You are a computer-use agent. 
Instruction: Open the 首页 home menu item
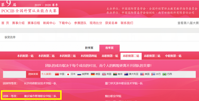5,23
